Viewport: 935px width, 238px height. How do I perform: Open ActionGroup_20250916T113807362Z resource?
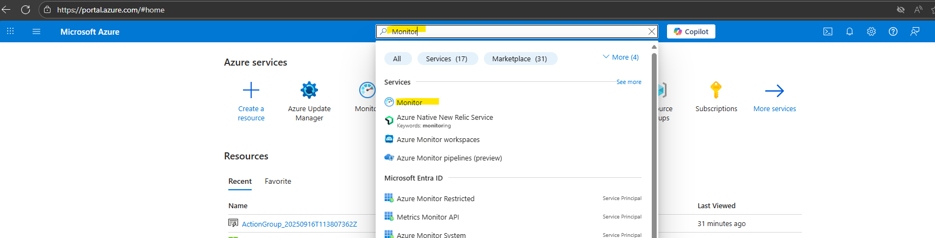click(300, 224)
